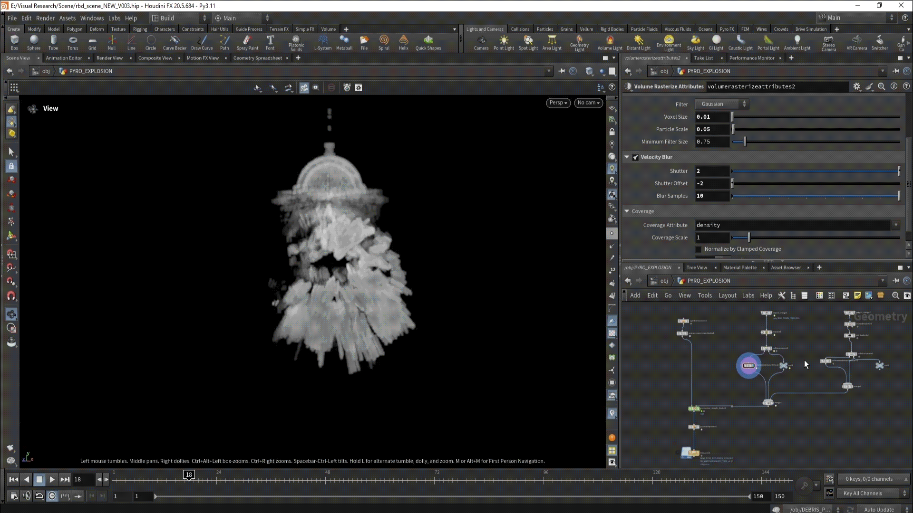This screenshot has height=513, width=913.
Task: Select the Sphere shelf tool
Action: pos(34,42)
